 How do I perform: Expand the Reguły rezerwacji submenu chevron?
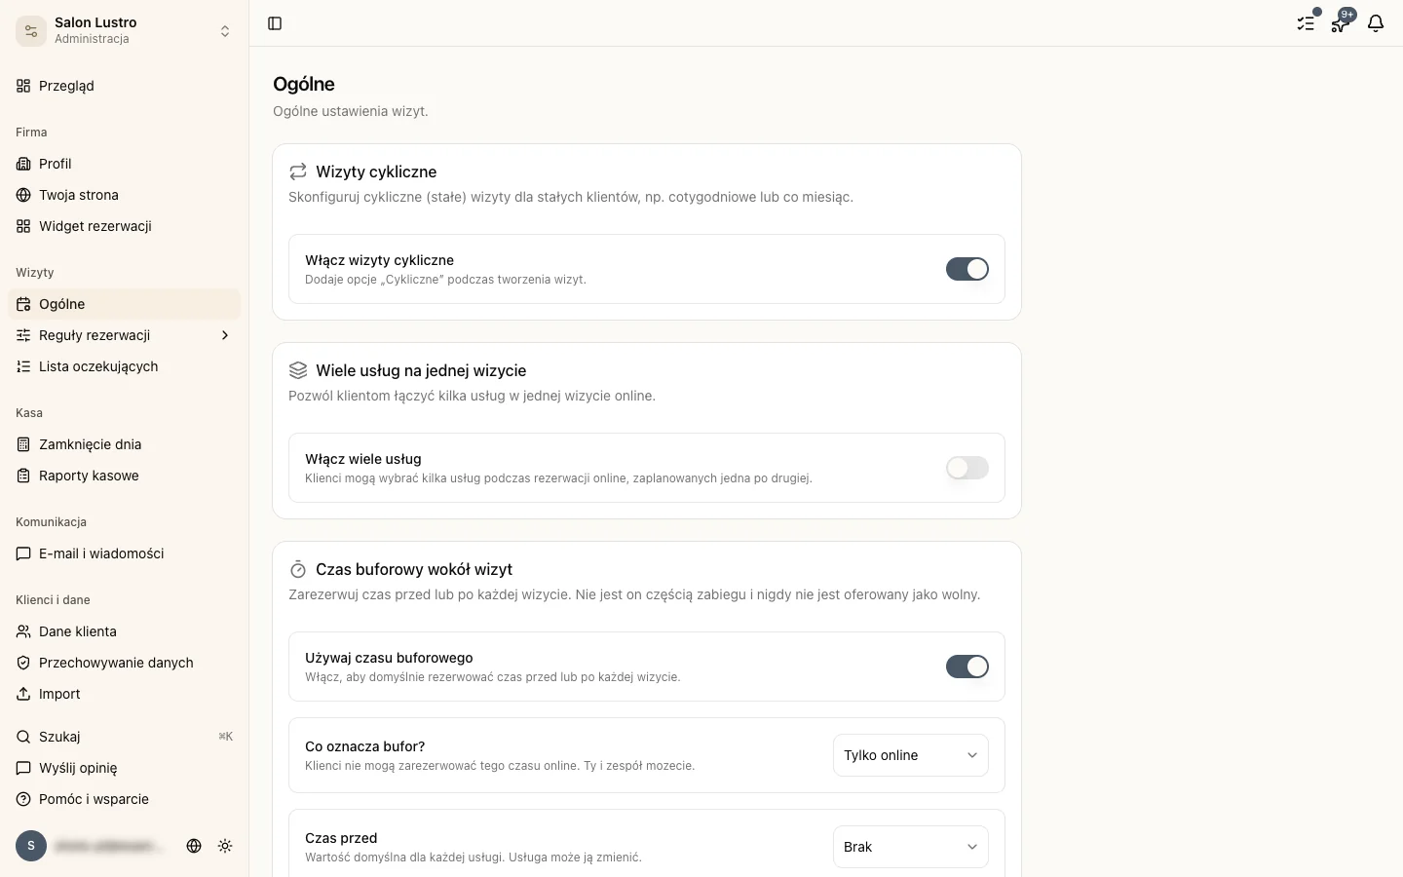225,335
